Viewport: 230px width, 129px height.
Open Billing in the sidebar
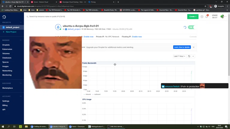point(5,105)
